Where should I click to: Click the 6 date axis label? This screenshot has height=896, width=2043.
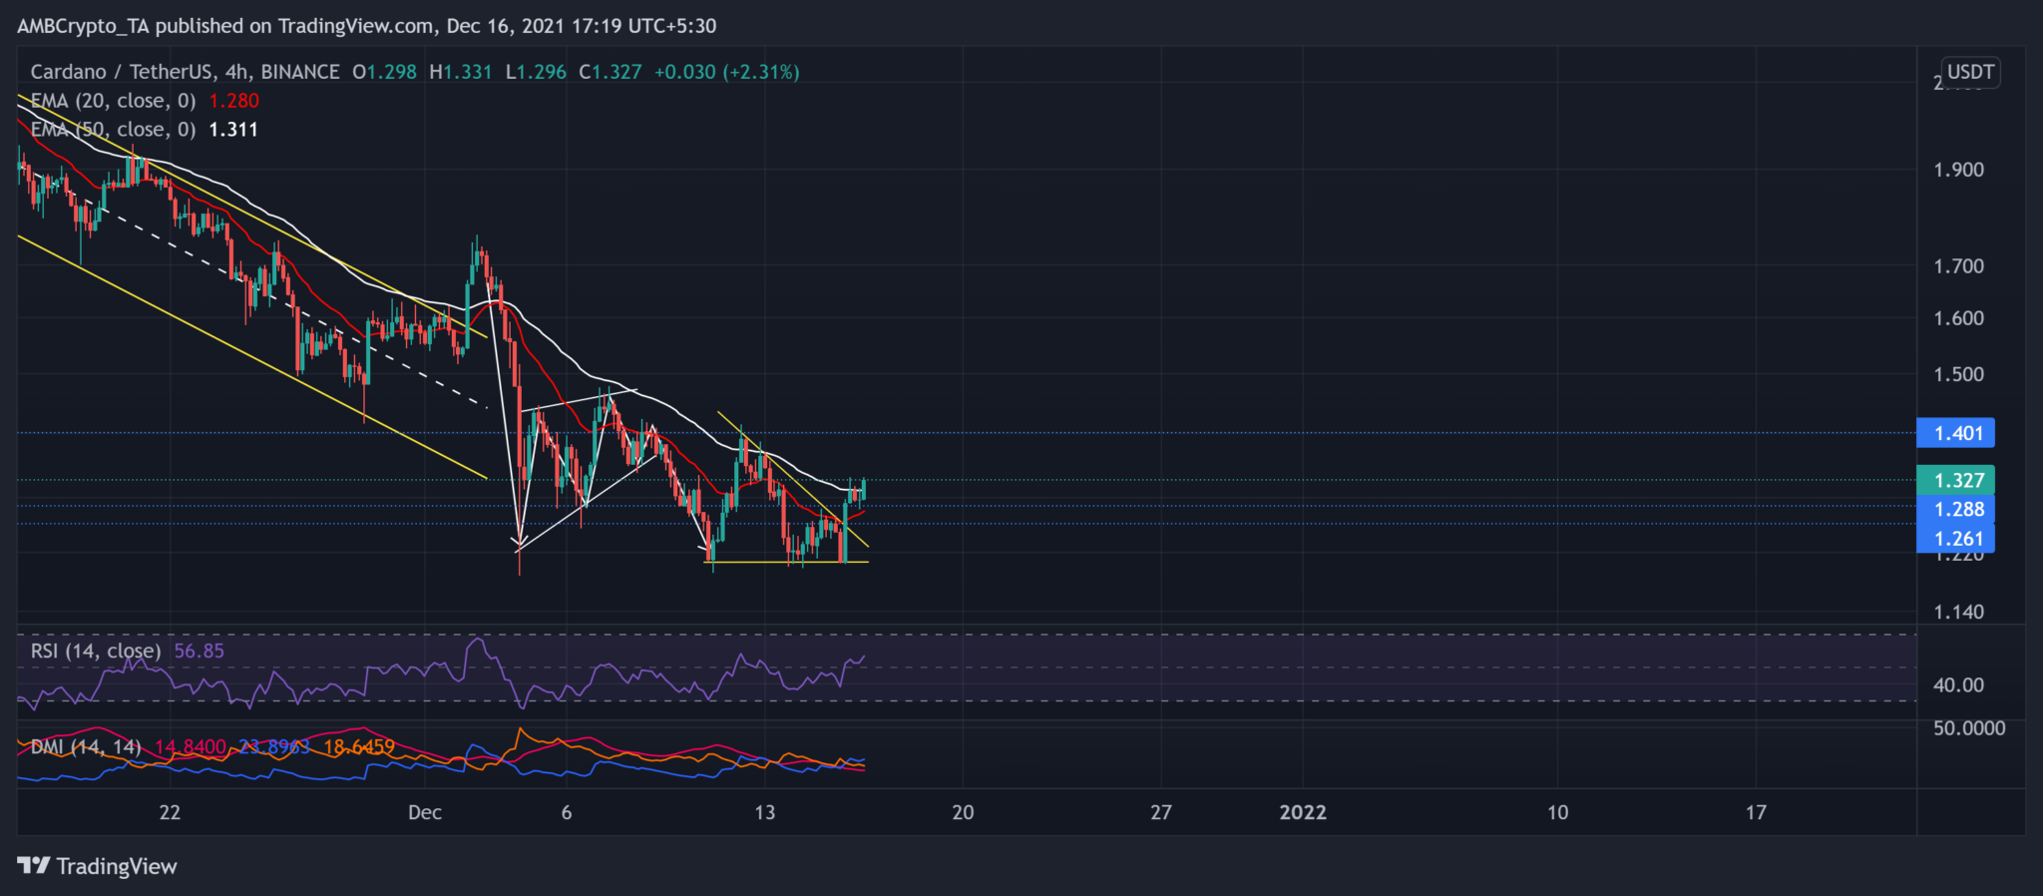(x=567, y=812)
